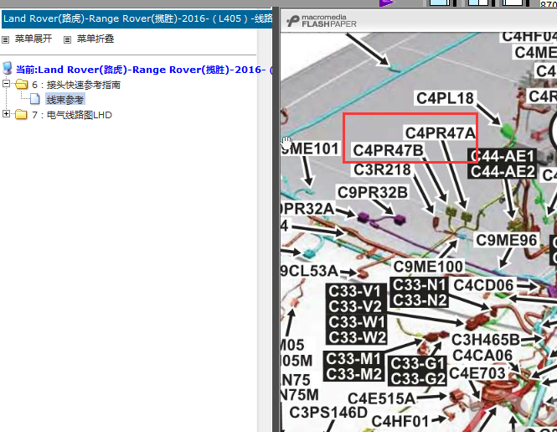The width and height of the screenshot is (557, 432).
Task: Click the C4E703 connector label
Action: coord(477,373)
